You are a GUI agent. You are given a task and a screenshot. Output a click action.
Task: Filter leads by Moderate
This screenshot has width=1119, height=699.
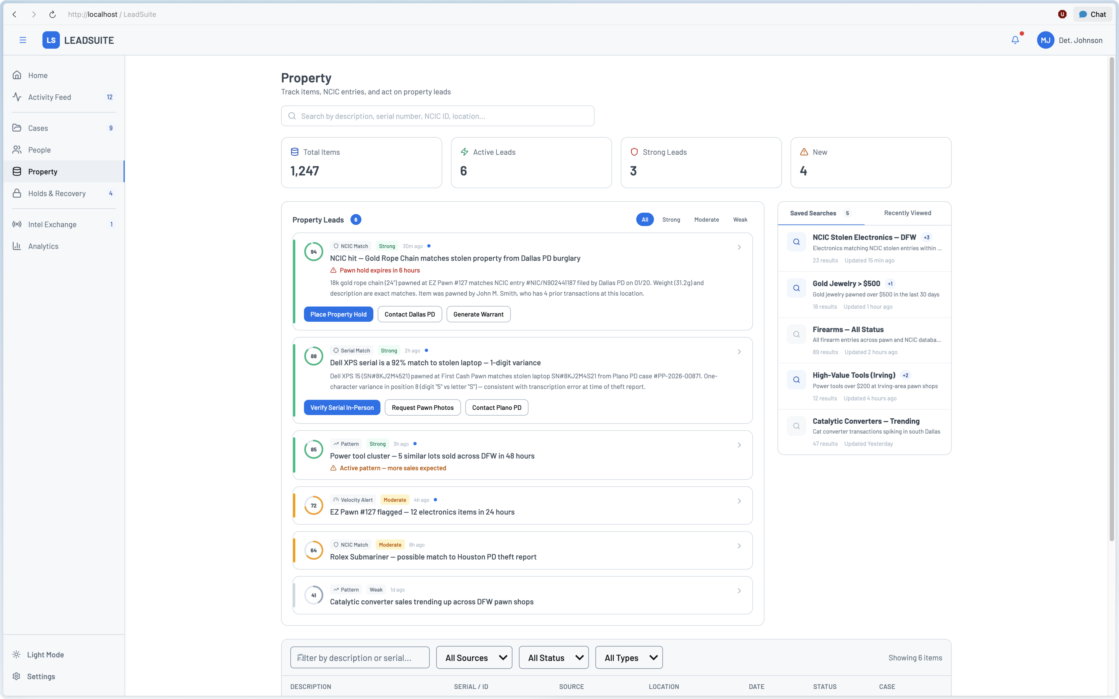pyautogui.click(x=706, y=220)
